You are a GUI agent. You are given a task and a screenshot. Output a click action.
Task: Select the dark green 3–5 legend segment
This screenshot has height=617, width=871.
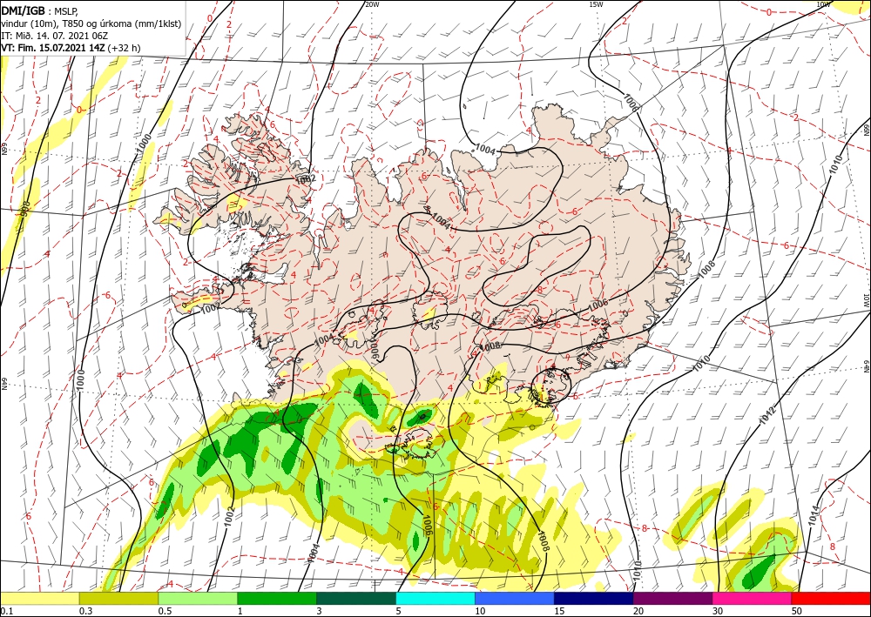pyautogui.click(x=356, y=598)
